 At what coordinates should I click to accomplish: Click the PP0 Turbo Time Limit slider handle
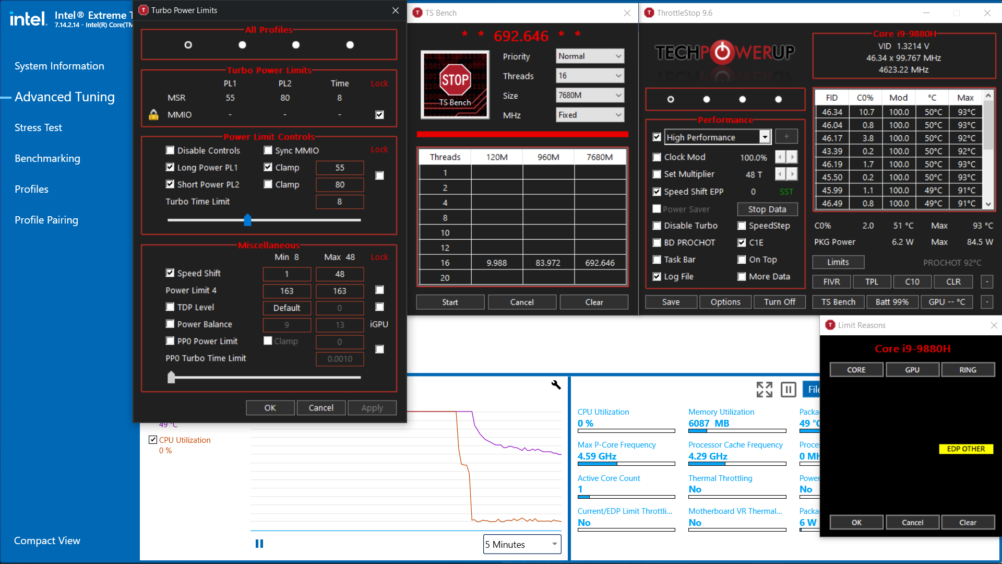171,377
